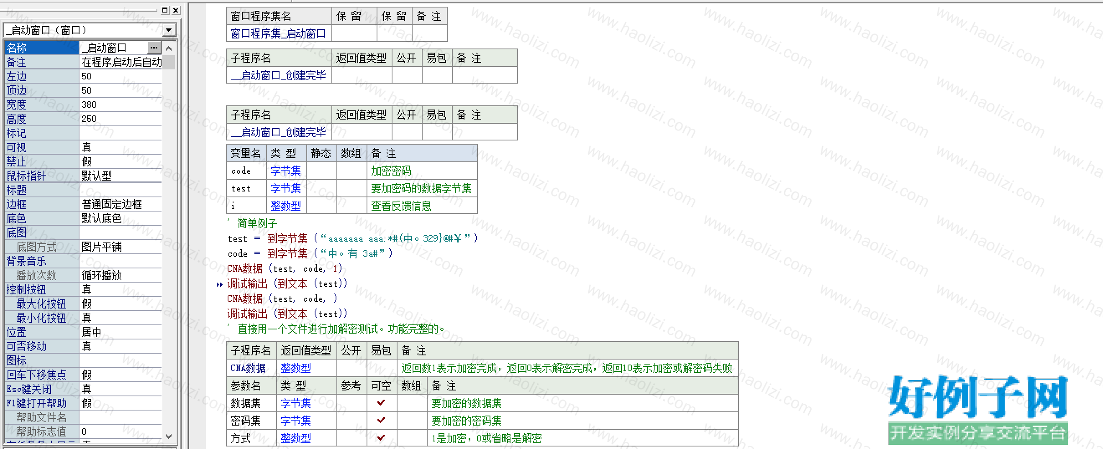
Task: Click 整数型 type of 方式 parameter
Action: click(306, 438)
